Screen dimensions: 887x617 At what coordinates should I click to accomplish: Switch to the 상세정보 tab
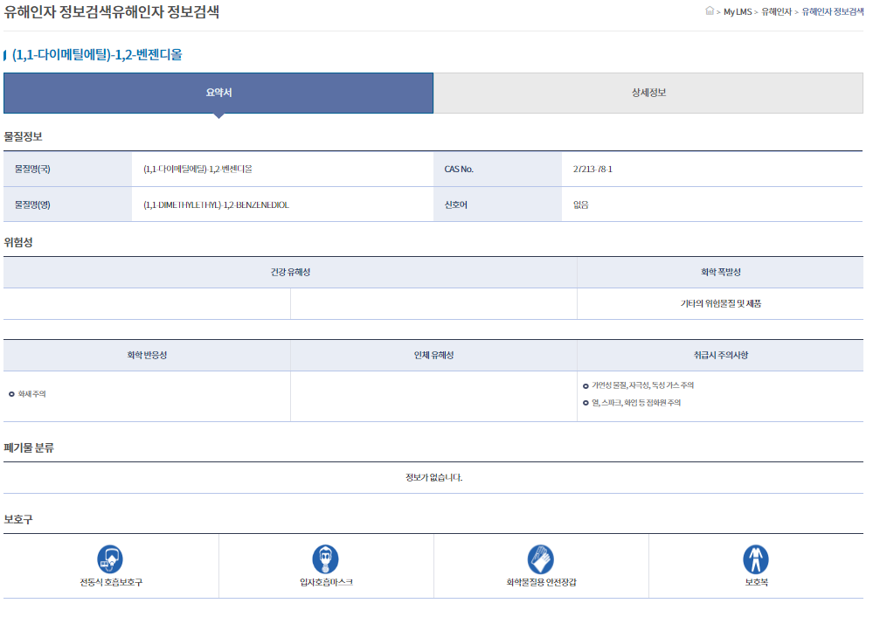tap(648, 93)
